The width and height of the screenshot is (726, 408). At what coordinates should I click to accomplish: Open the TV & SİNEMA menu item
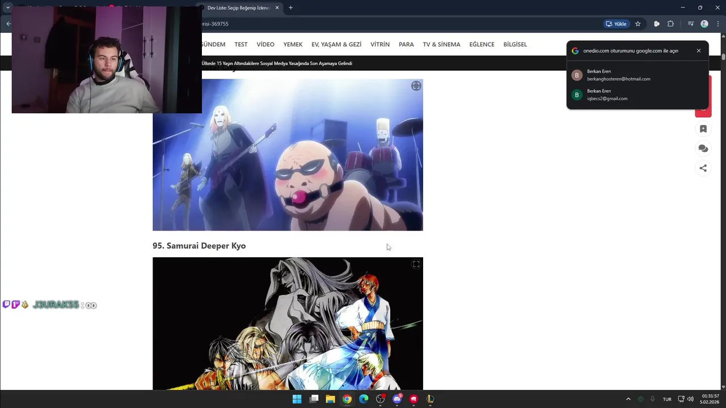pyautogui.click(x=441, y=44)
